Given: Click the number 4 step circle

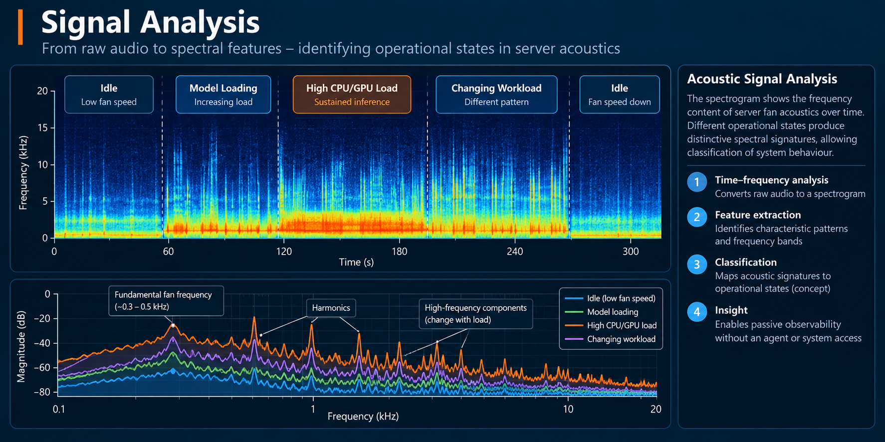Looking at the screenshot, I should (697, 312).
